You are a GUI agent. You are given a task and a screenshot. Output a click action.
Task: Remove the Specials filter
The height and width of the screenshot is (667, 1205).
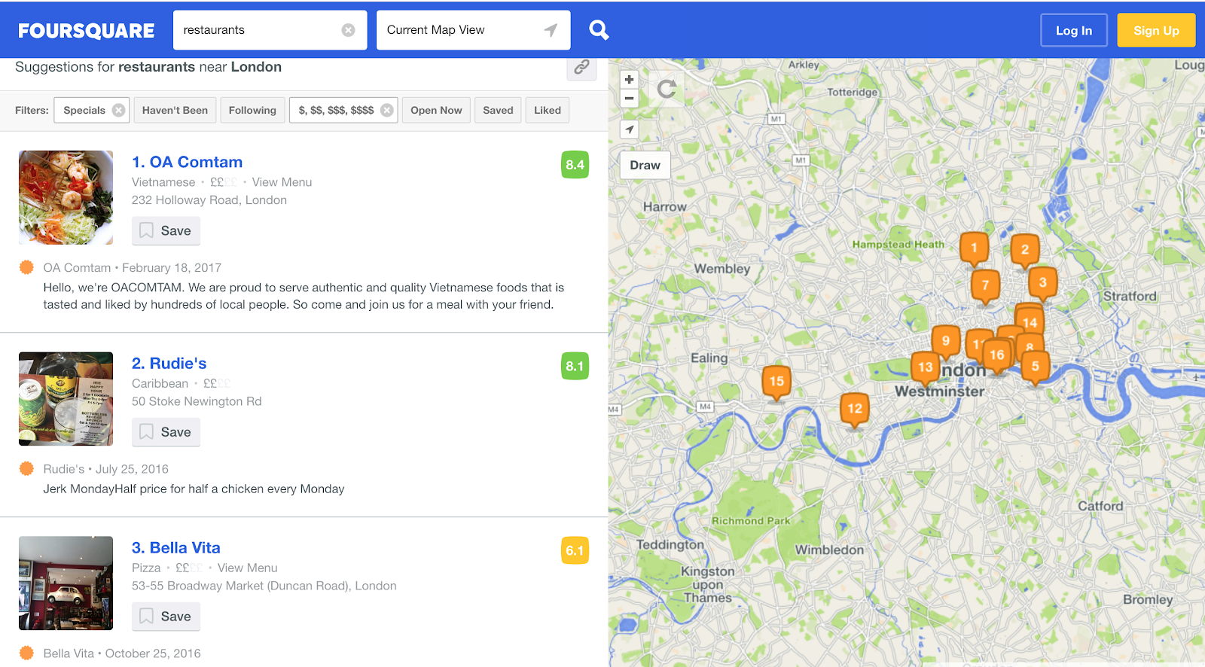(x=118, y=110)
